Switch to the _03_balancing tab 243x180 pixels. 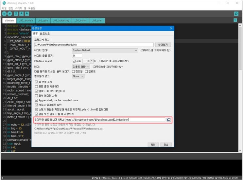tap(61, 21)
